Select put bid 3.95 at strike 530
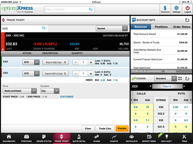193x144 pixels. [x=175, y=107]
